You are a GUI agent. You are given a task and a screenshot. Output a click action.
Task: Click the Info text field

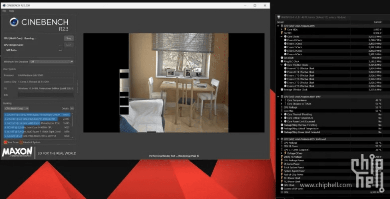(x=45, y=95)
